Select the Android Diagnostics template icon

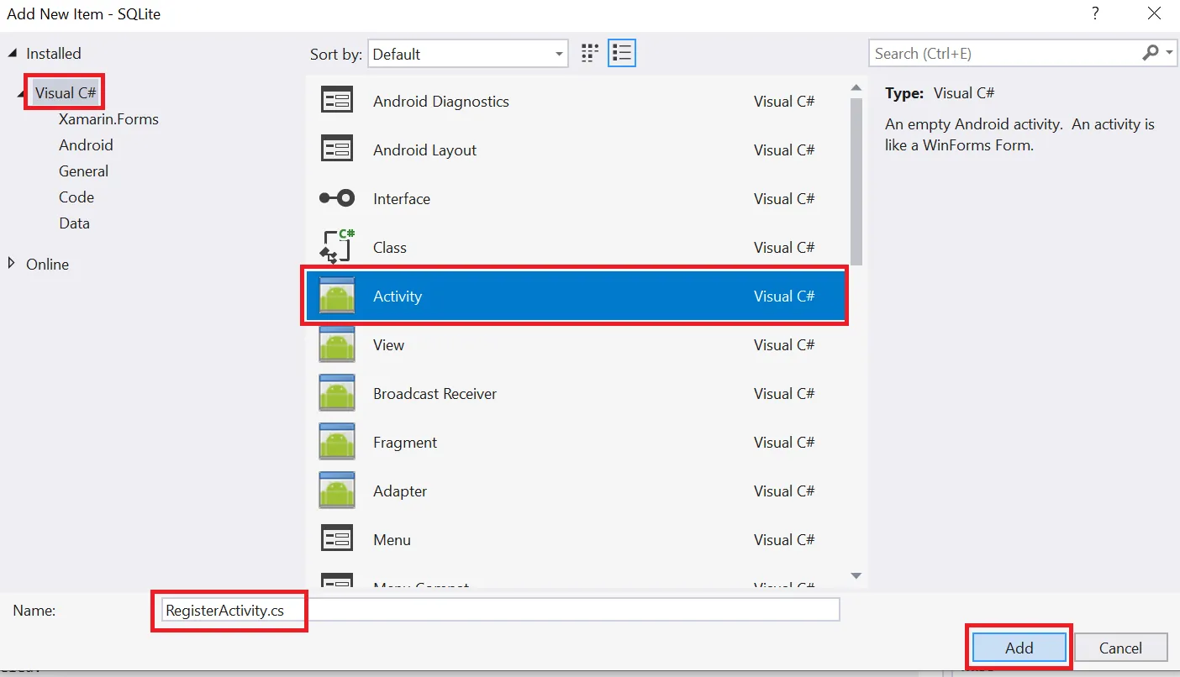[337, 101]
